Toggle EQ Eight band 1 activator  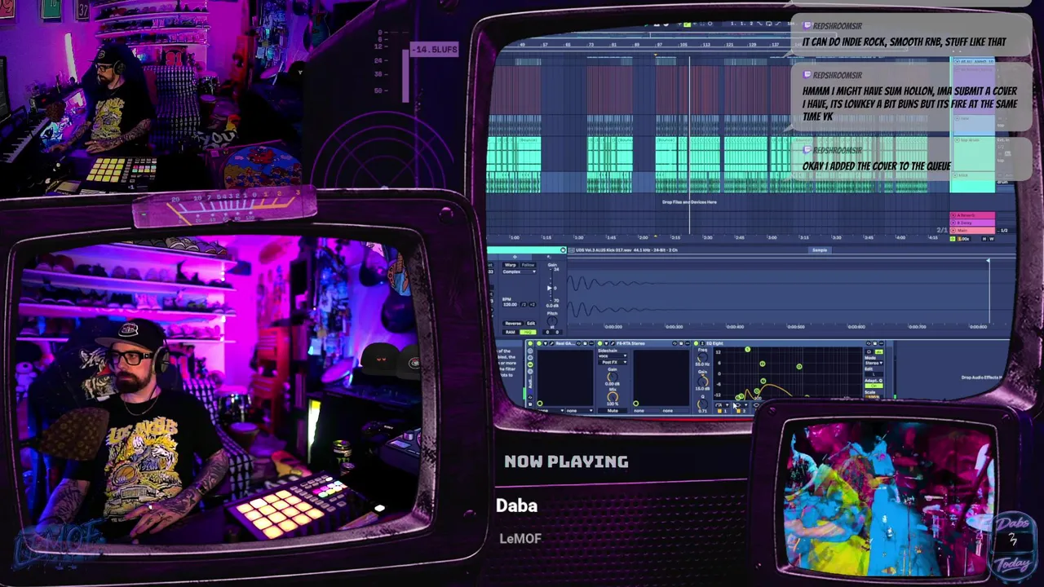[x=719, y=411]
